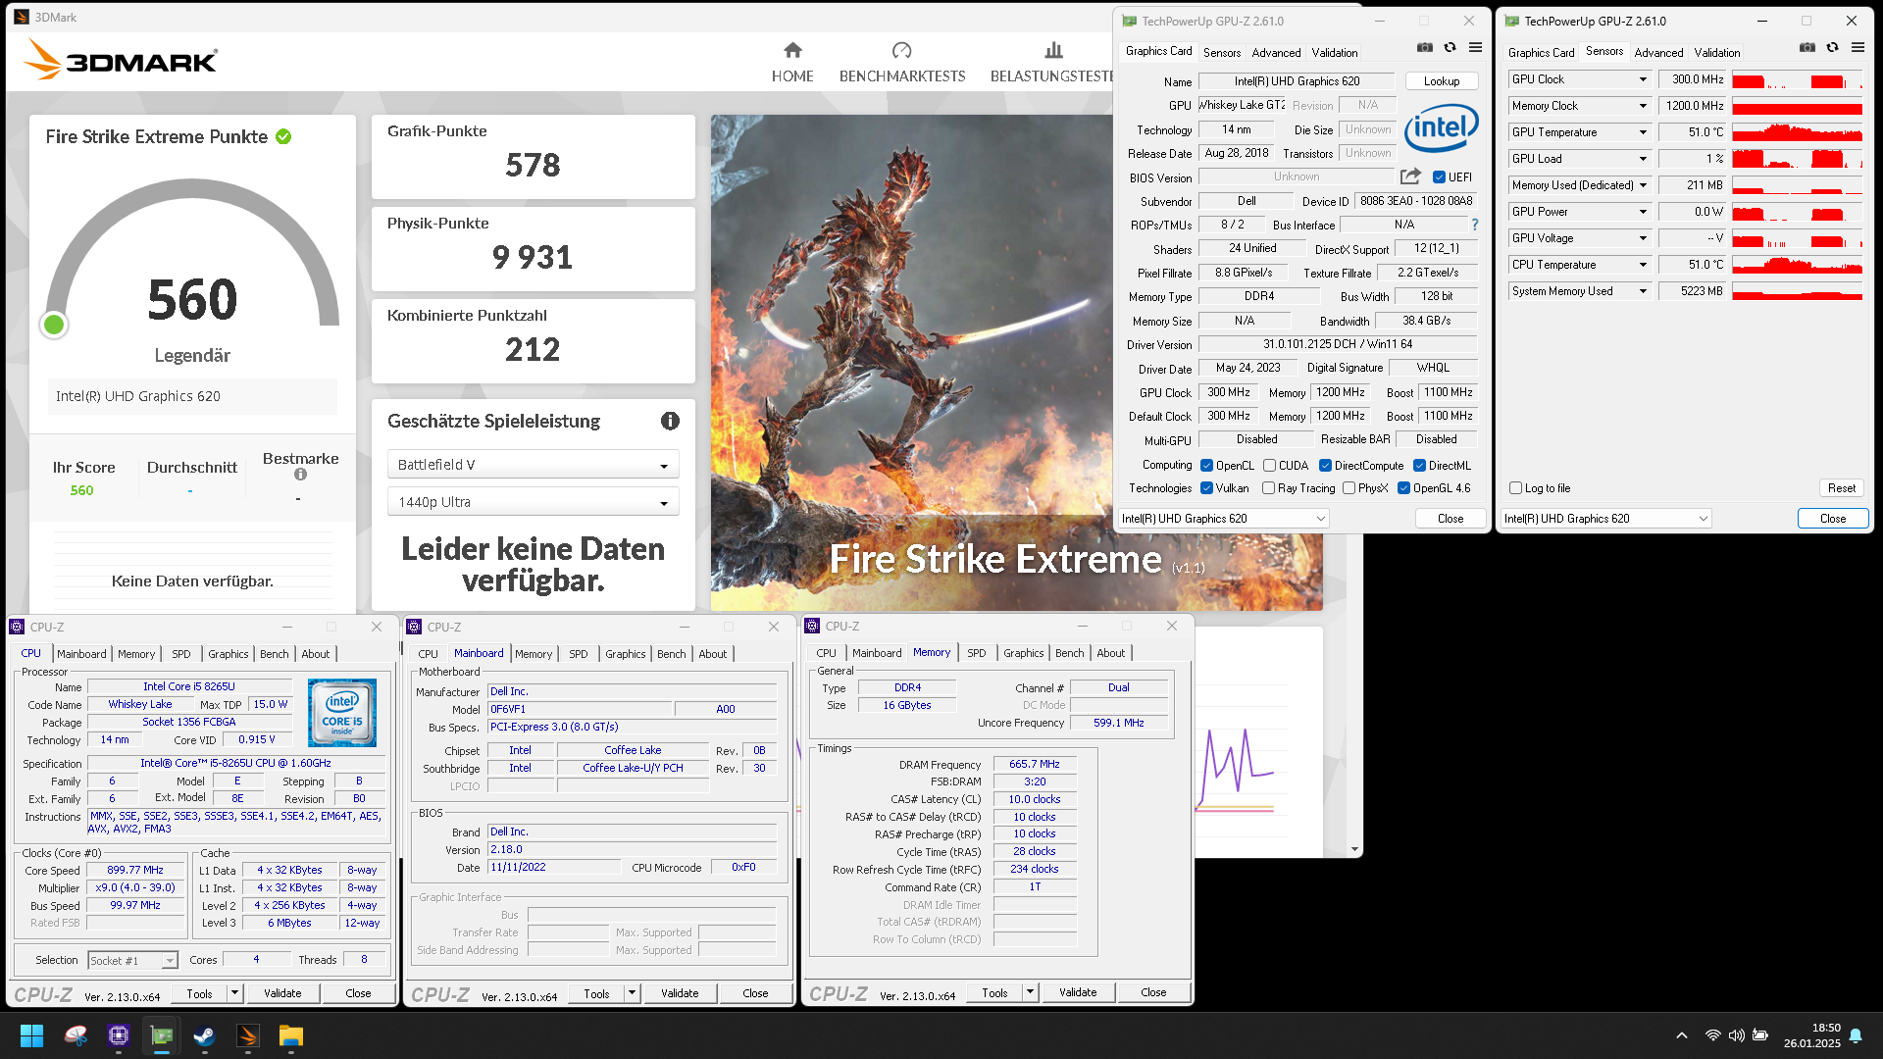Launch Snipping Tool from the taskbar

click(76, 1035)
